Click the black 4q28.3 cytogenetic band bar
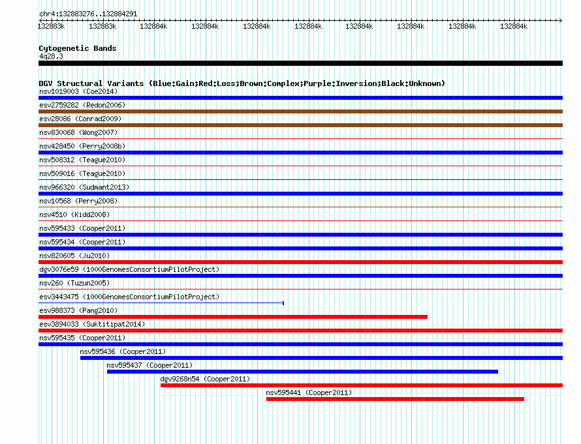The image size is (581, 444). (x=300, y=63)
